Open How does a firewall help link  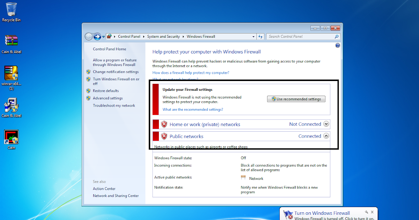click(191, 73)
